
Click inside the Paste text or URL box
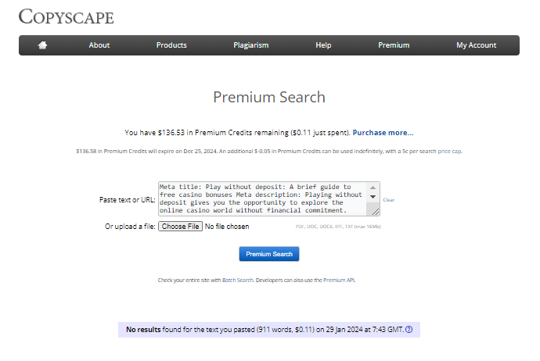(262, 198)
